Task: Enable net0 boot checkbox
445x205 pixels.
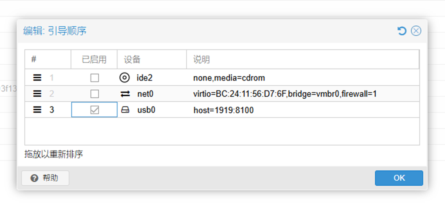Action: coord(95,94)
